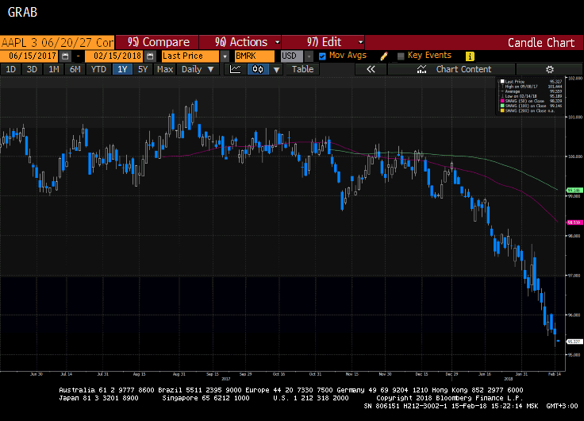Click the AAPL 3 06/20/27 security field
This screenshot has width=584, height=421.
(57, 43)
